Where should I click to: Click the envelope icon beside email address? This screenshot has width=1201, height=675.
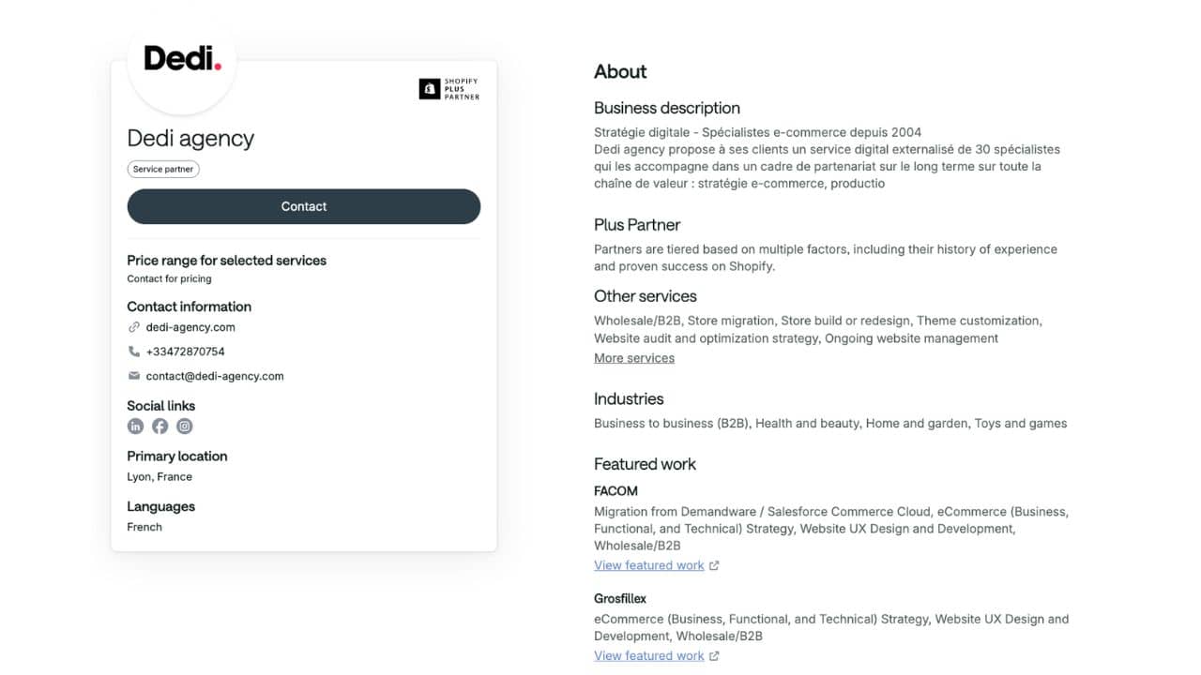click(134, 376)
